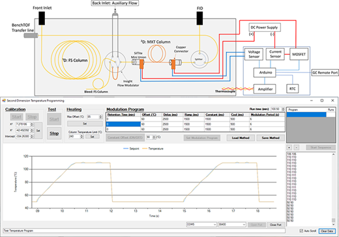The image size is (339, 237).
Task: Click the Run time (min) input field
Action: [276, 109]
